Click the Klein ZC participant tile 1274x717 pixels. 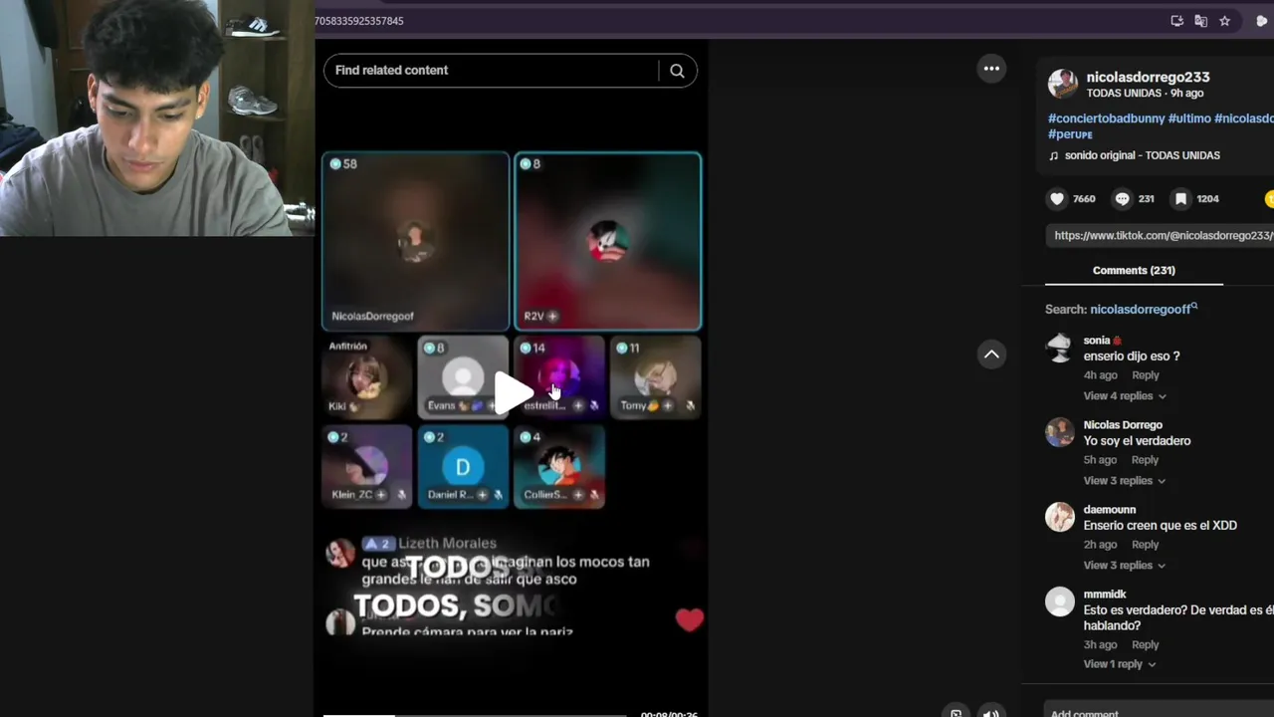tap(366, 467)
